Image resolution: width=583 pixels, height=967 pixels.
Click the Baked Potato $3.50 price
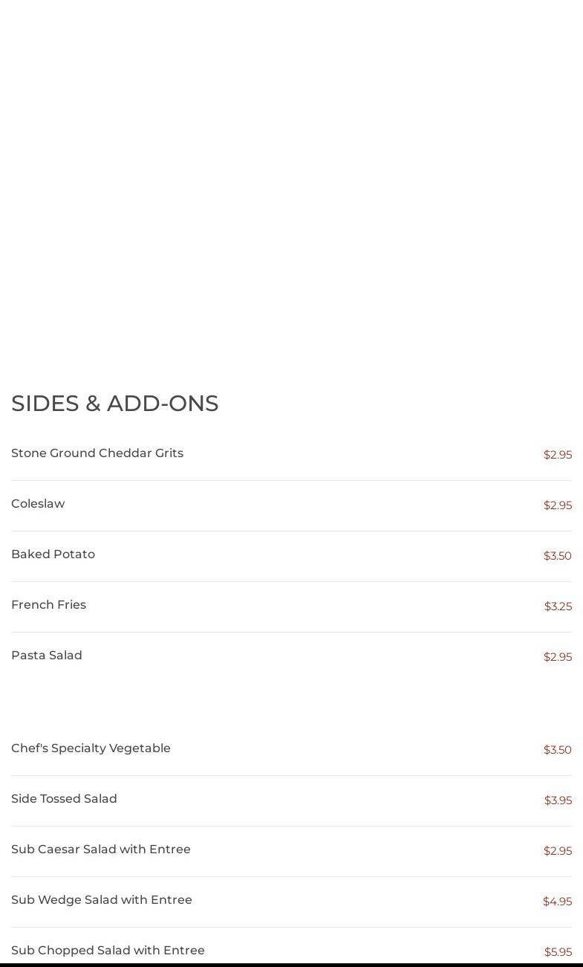pyautogui.click(x=557, y=556)
